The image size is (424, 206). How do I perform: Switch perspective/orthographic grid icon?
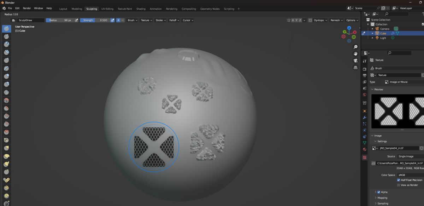[355, 67]
